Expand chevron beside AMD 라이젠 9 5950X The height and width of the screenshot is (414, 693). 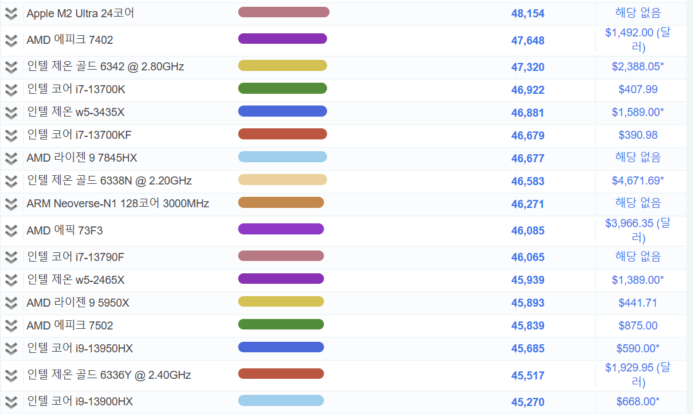point(11,303)
